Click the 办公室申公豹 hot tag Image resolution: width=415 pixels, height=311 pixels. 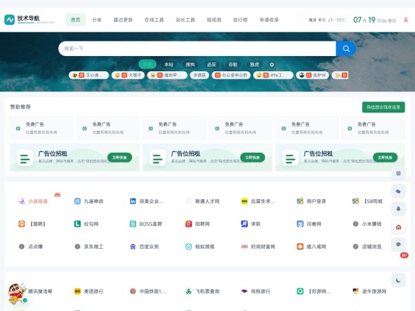(x=231, y=75)
